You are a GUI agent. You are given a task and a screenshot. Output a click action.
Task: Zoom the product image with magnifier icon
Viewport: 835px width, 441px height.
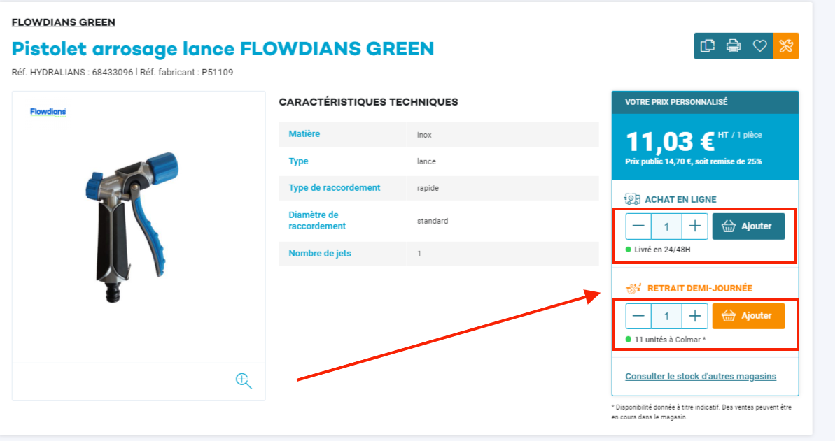244,381
